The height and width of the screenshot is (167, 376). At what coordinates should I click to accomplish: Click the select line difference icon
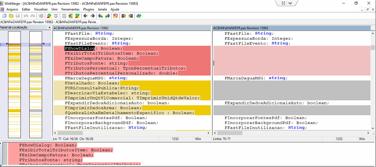[x=41, y=16]
